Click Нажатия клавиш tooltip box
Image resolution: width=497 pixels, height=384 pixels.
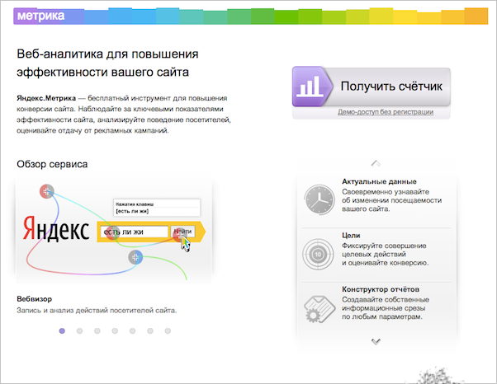tap(157, 208)
